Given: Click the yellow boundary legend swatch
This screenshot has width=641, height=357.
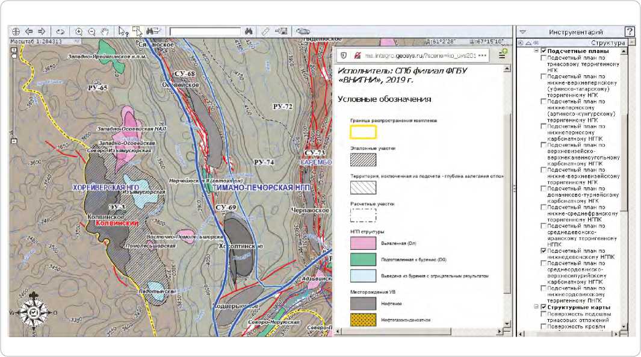Looking at the screenshot, I should pyautogui.click(x=363, y=132).
